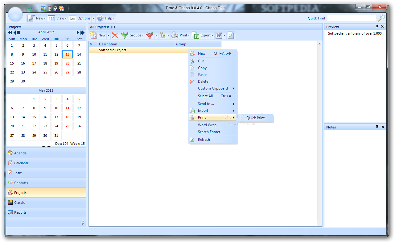Expand the arrow next to the red funnel
Image resolution: width=395 pixels, height=243 pixels.
point(156,36)
